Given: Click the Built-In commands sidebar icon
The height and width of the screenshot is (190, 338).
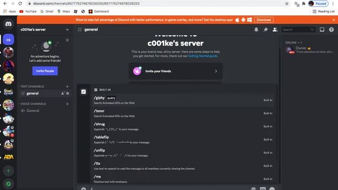Looking at the screenshot, I should [x=83, y=92].
